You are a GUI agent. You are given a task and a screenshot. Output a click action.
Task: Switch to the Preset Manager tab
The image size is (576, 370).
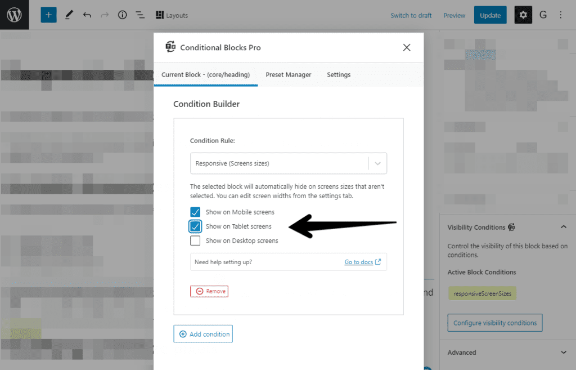tap(289, 75)
